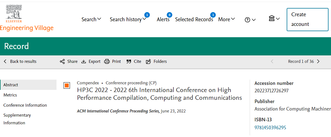Switch to Conference Information section
331x137 pixels.
25,105
